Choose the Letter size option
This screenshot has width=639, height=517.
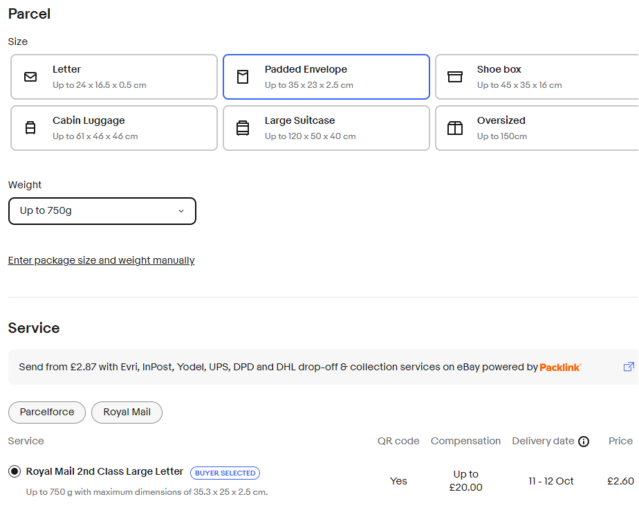tap(114, 77)
